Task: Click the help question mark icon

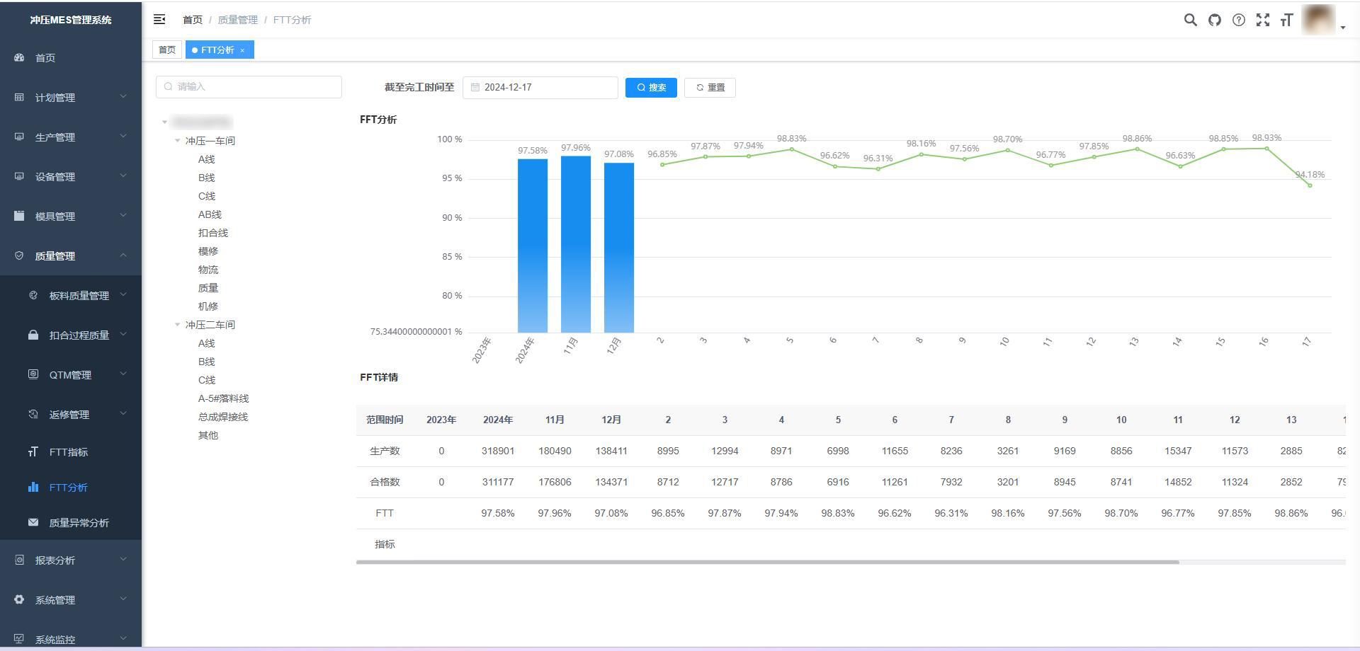Action: (1238, 20)
